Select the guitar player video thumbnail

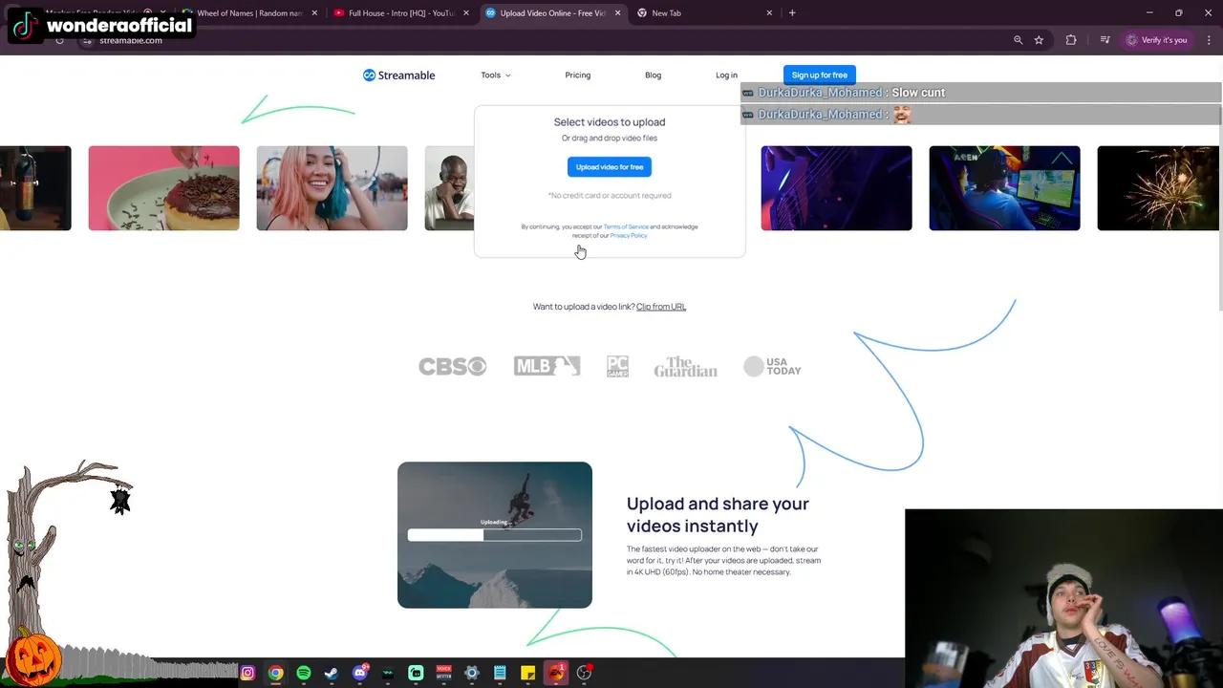tap(836, 188)
